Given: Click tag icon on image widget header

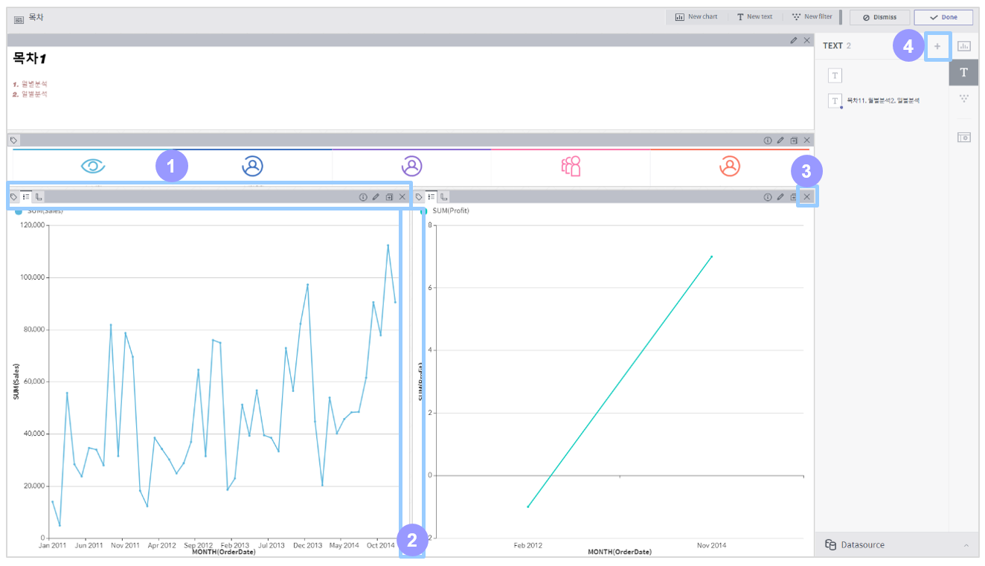Looking at the screenshot, I should point(13,140).
